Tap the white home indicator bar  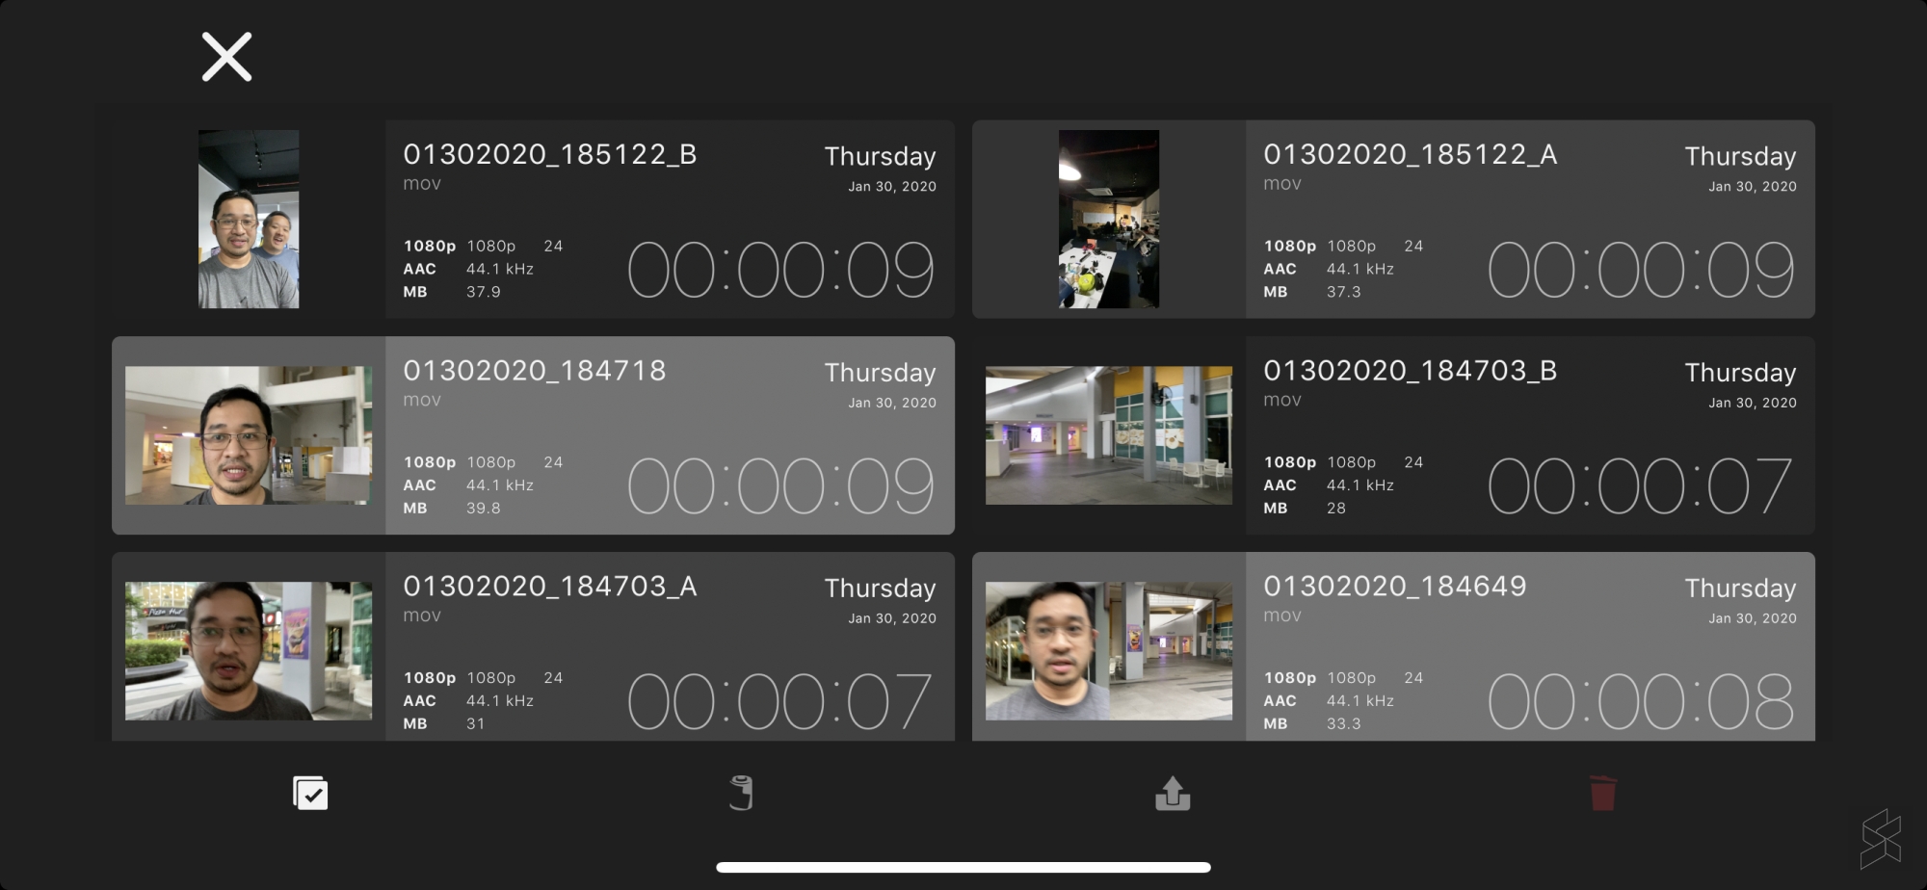pos(963,867)
